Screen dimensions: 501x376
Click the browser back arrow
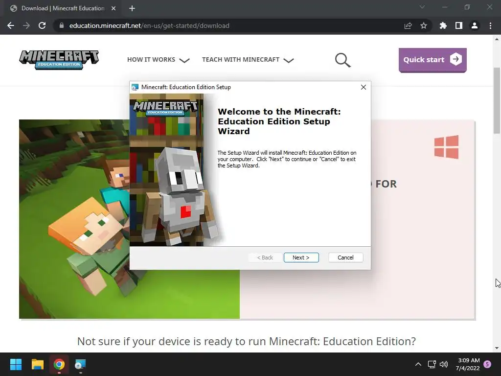[11, 25]
